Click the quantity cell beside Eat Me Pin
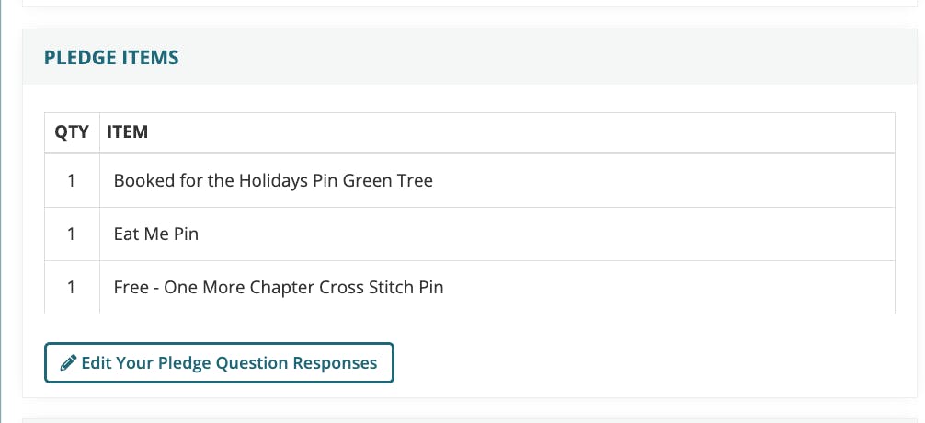This screenshot has width=925, height=423. pos(72,234)
